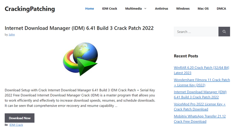
Task: Open the Windows navigation menu item
Action: [x=183, y=8]
